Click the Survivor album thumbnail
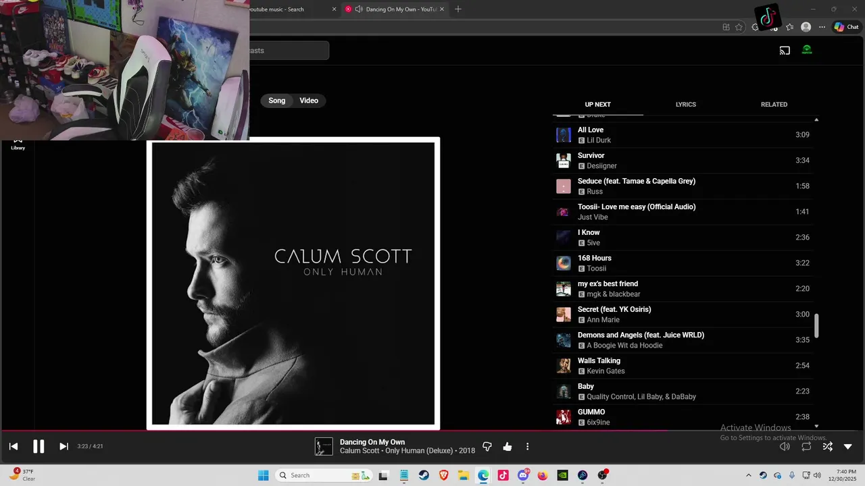The image size is (865, 486). (x=564, y=161)
